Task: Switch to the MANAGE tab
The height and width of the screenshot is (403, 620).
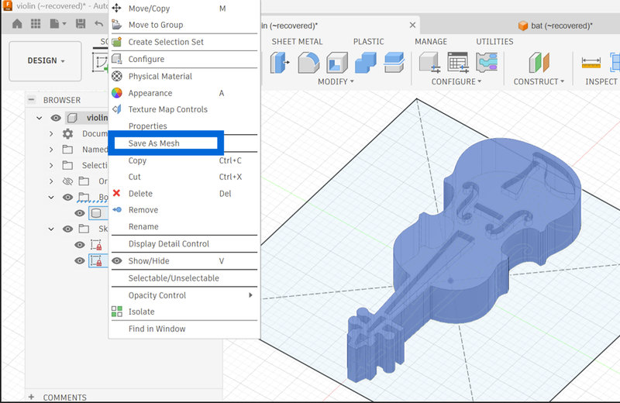Action: [431, 42]
